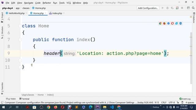Open the File menu
The height and width of the screenshot is (110, 196).
click(7, 3)
